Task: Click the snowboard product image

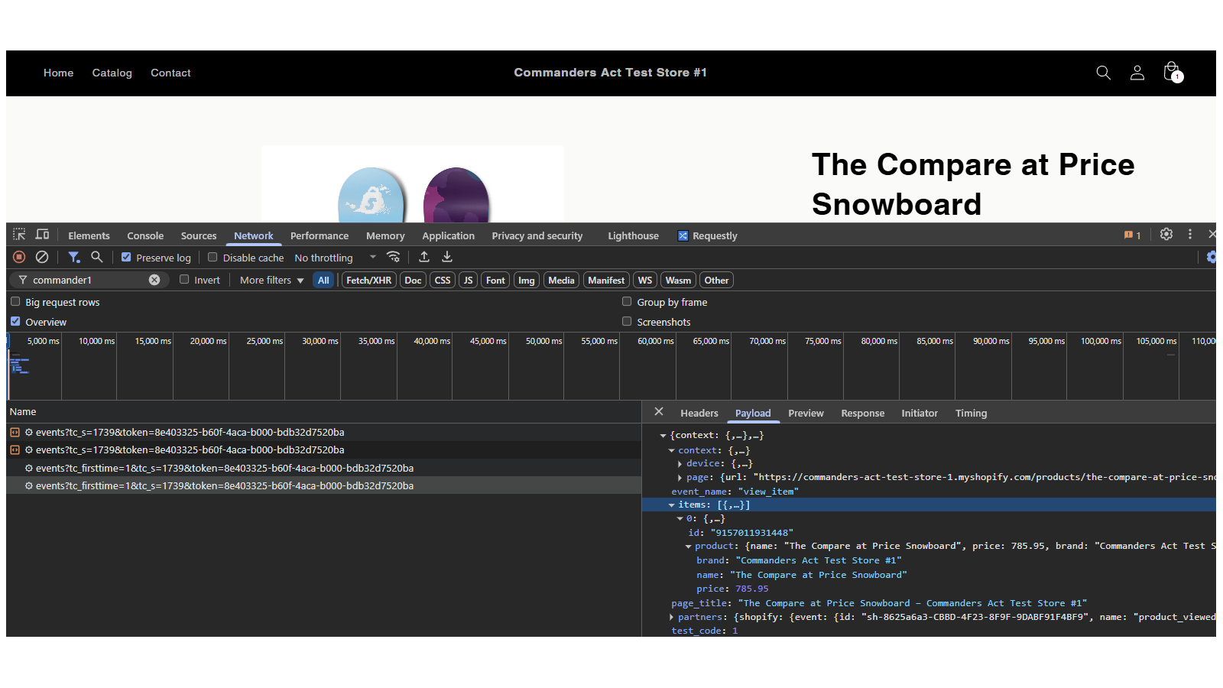Action: 413,184
